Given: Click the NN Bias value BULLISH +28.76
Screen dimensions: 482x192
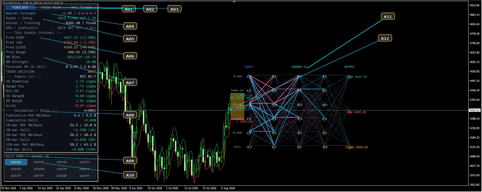Looking at the screenshot, I should 82,57.
